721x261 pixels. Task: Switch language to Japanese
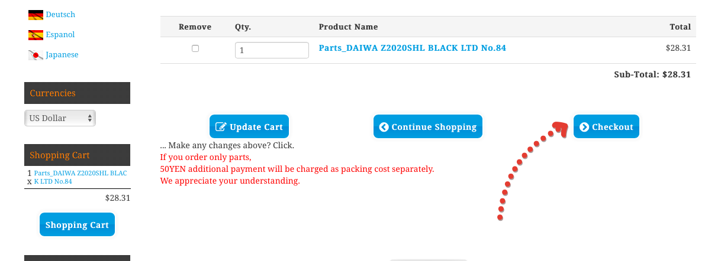(x=62, y=54)
